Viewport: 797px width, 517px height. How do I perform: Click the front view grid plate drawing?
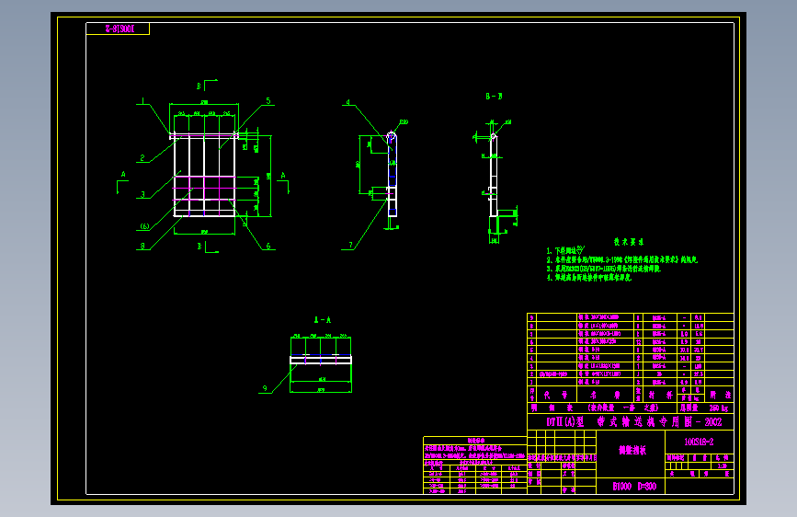pyautogui.click(x=204, y=175)
